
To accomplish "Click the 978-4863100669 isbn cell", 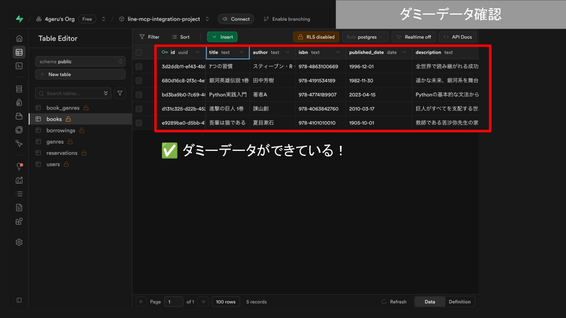I will click(320, 66).
